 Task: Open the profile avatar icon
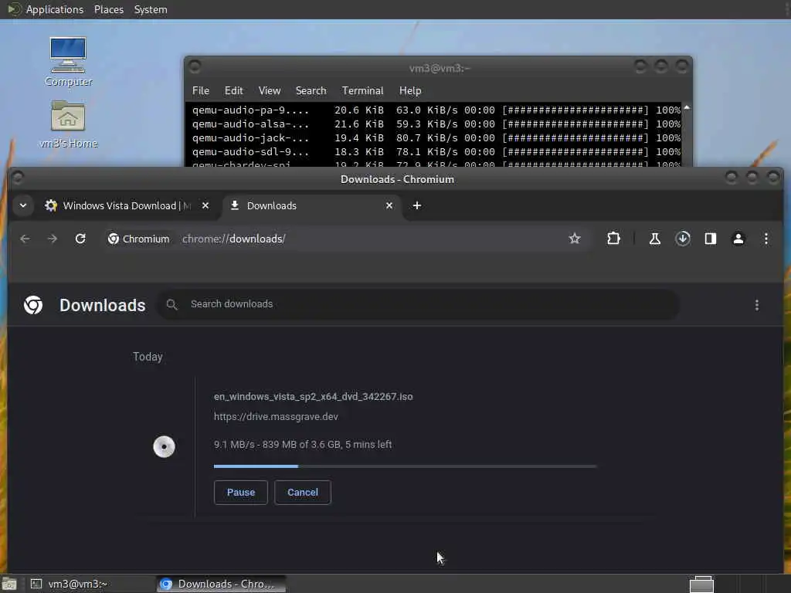tap(738, 239)
